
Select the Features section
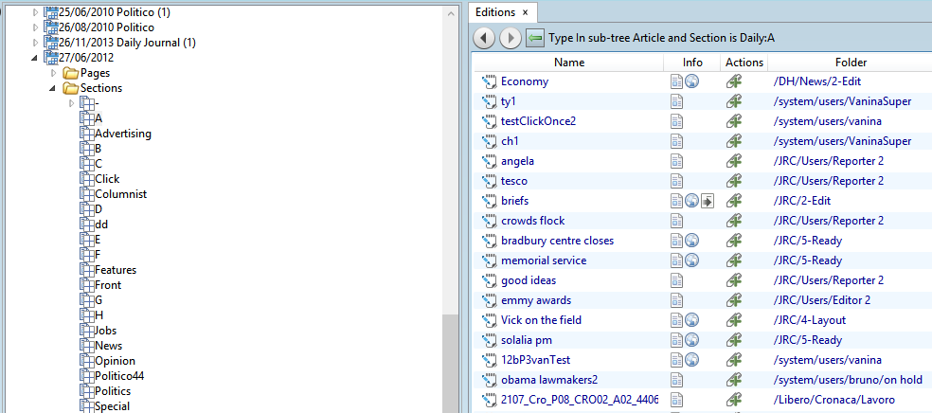(116, 270)
